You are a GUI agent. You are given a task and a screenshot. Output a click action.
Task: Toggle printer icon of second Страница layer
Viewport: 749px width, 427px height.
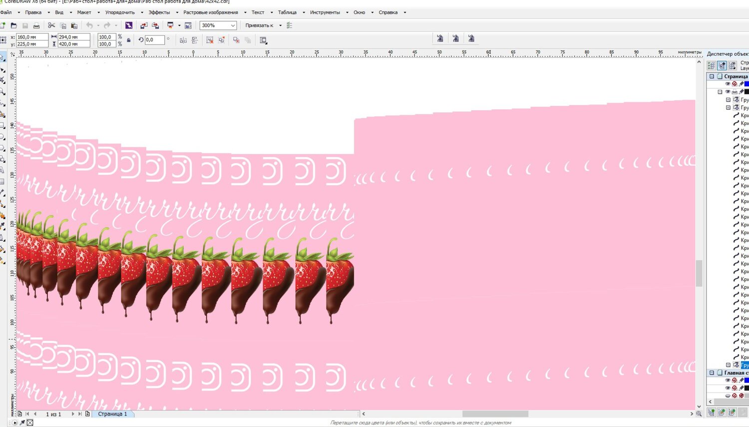click(735, 92)
